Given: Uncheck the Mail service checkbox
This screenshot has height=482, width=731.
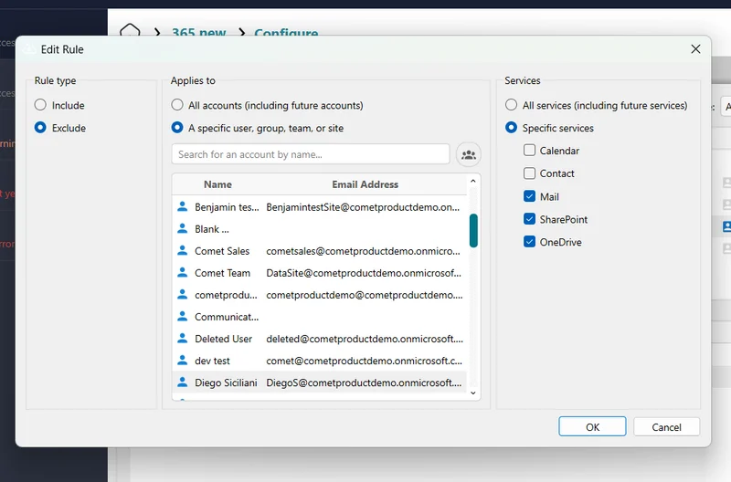Looking at the screenshot, I should point(530,196).
